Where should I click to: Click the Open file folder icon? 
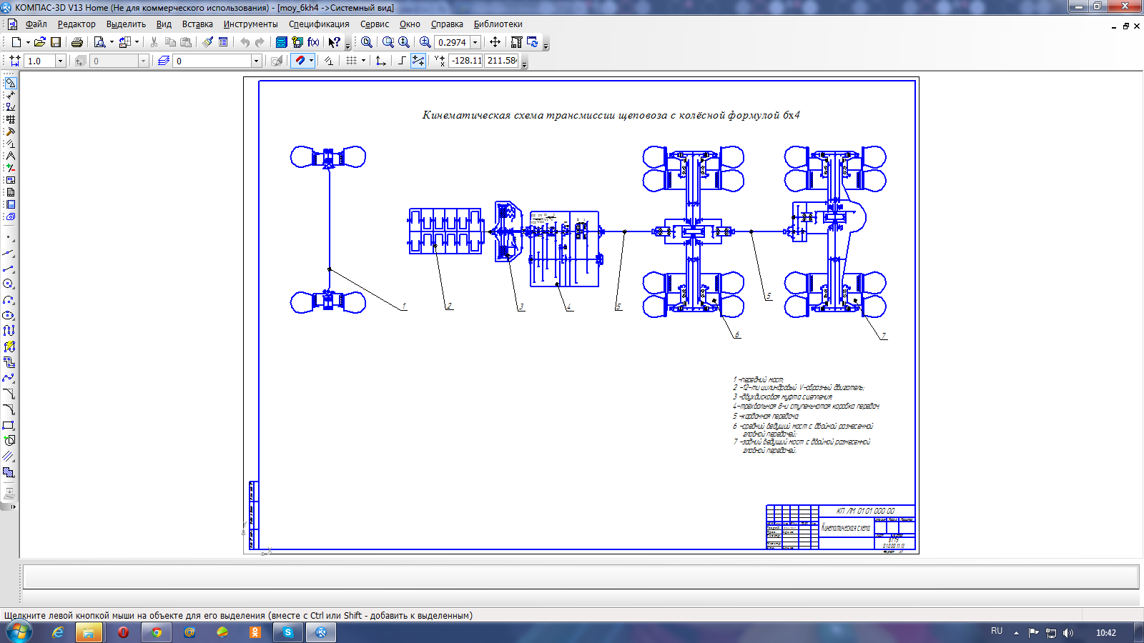coord(40,42)
